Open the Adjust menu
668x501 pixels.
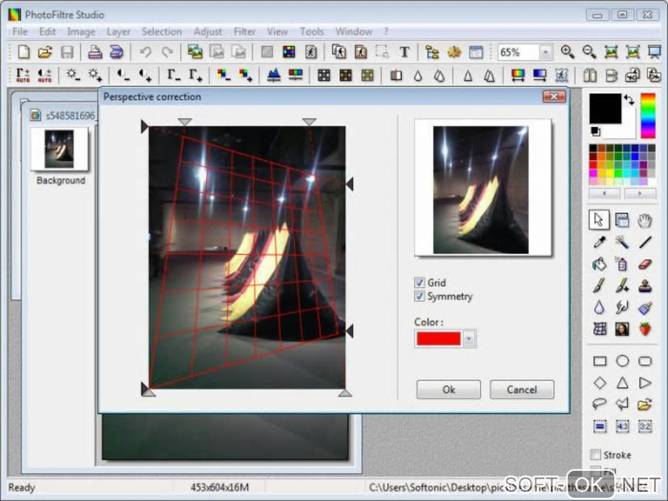tap(208, 31)
